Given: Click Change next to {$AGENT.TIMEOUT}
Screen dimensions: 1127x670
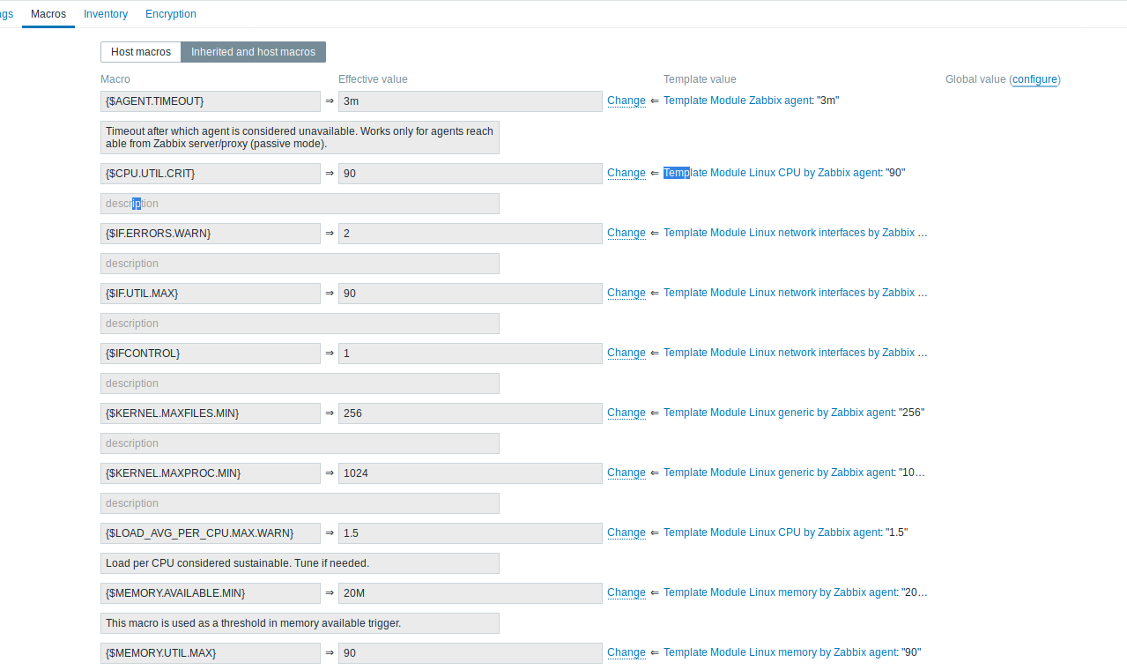Looking at the screenshot, I should [626, 100].
